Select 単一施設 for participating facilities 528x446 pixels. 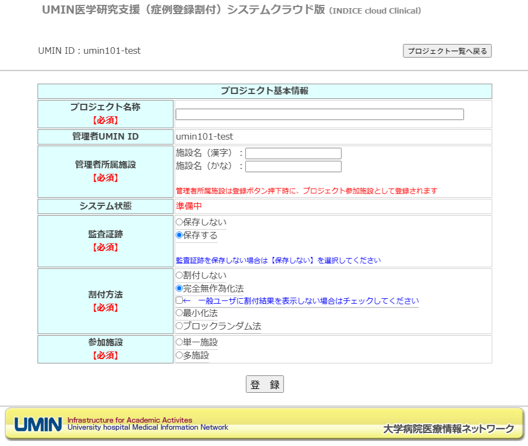click(179, 342)
